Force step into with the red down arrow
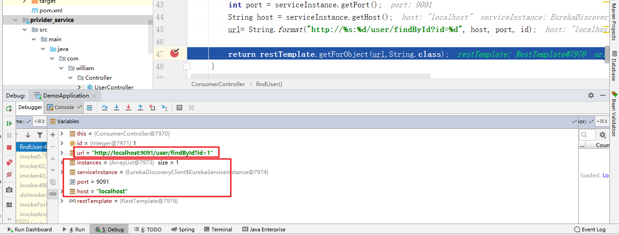The width and height of the screenshot is (619, 235). coord(128,108)
